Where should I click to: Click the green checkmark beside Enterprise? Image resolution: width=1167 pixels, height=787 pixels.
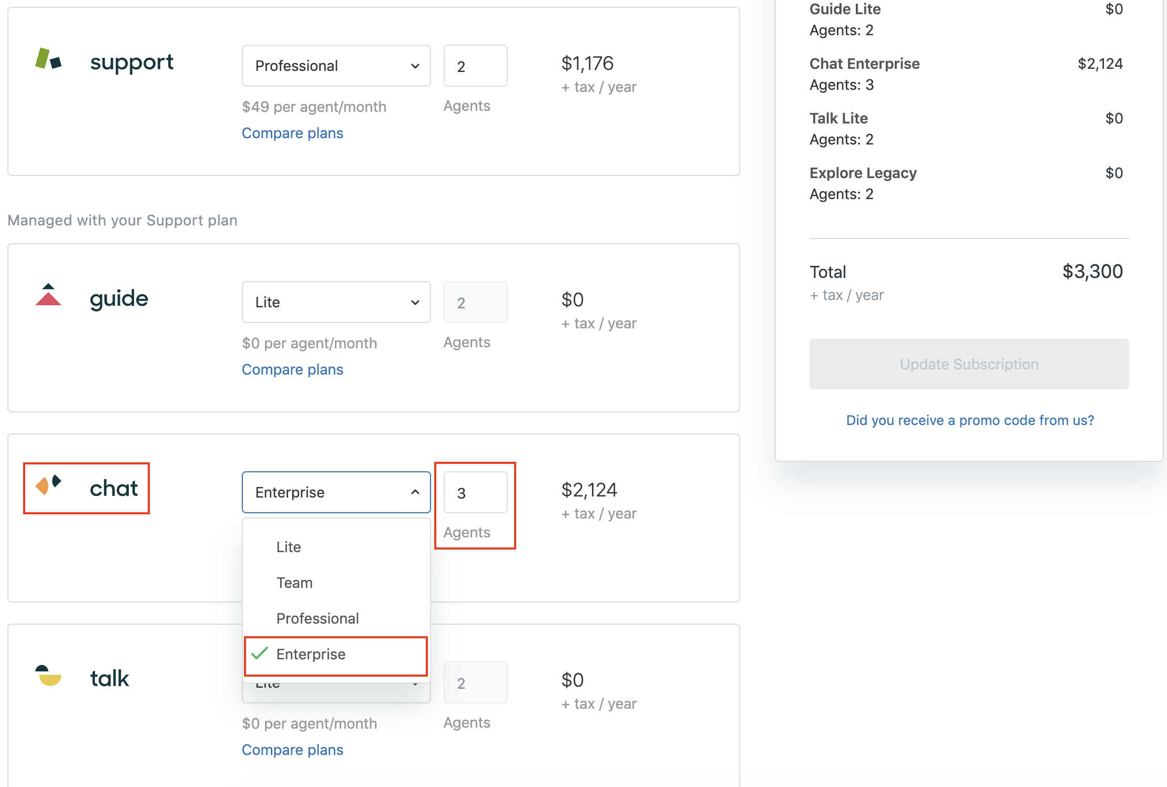(x=260, y=654)
